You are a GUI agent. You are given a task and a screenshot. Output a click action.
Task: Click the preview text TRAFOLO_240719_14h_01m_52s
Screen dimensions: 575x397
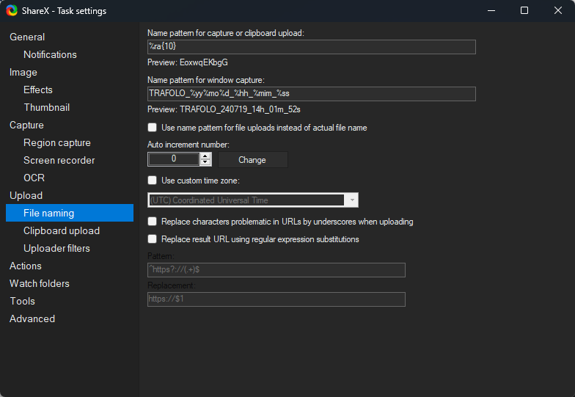coord(241,109)
